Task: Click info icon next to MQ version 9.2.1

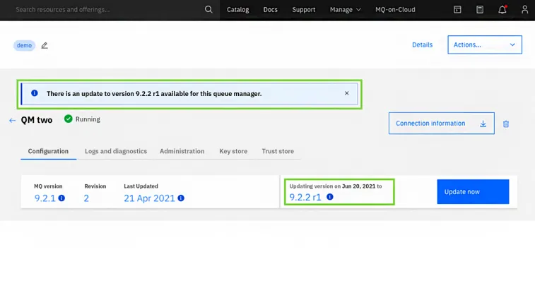Action: tap(61, 198)
